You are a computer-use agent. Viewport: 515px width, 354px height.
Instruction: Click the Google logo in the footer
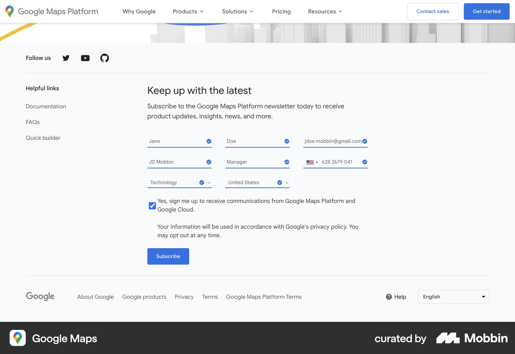click(40, 296)
